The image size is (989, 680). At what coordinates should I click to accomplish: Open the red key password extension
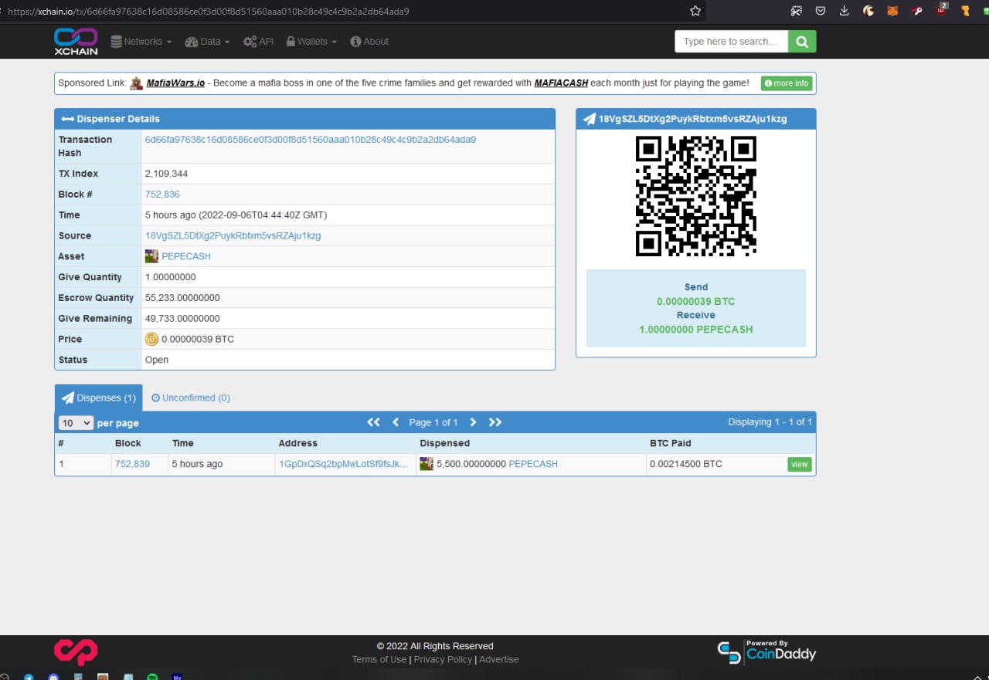pos(916,11)
